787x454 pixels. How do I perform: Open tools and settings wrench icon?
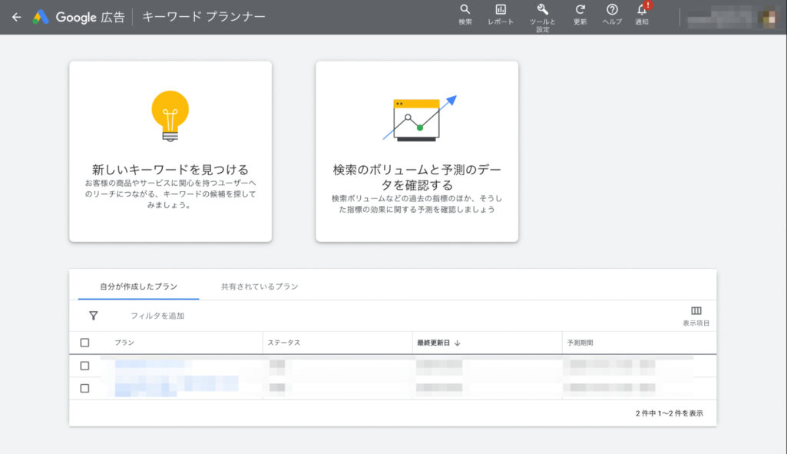[543, 11]
